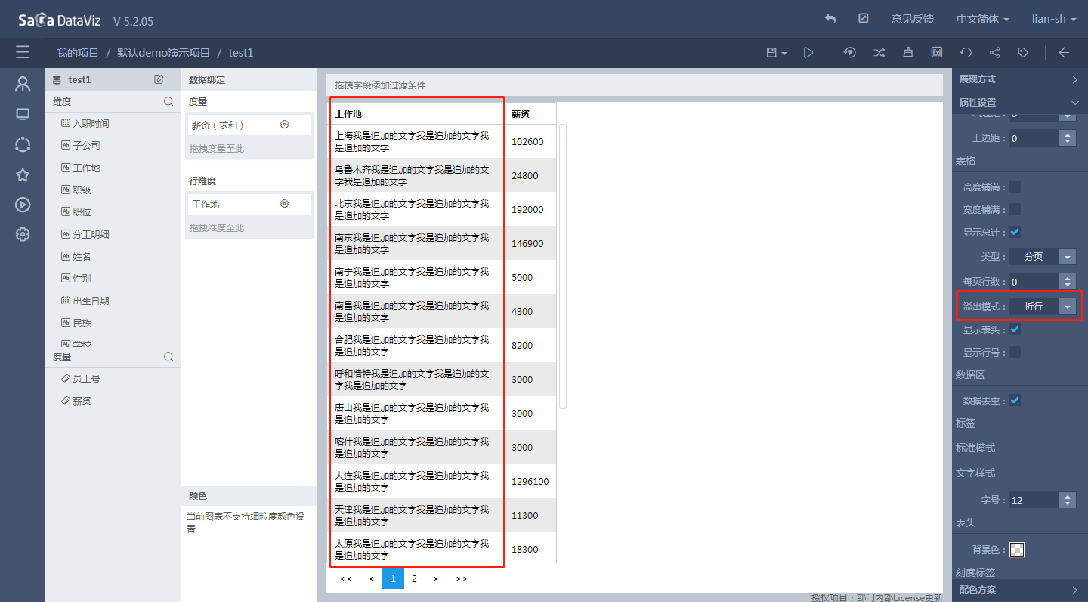1088x602 pixels.
Task: Open gear settings for 工作地 row dimension
Action: [x=285, y=204]
